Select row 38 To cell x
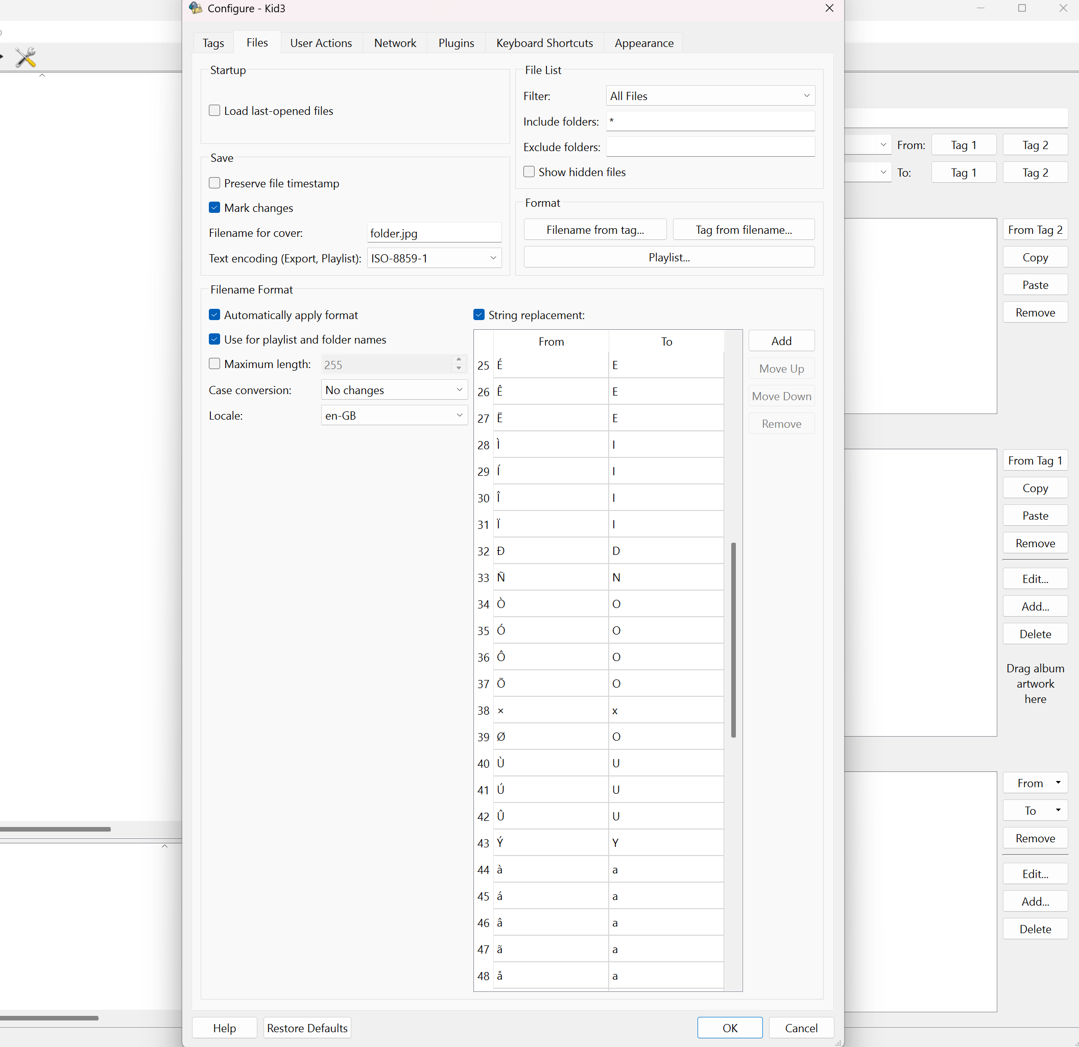The width and height of the screenshot is (1079, 1047). tap(666, 710)
